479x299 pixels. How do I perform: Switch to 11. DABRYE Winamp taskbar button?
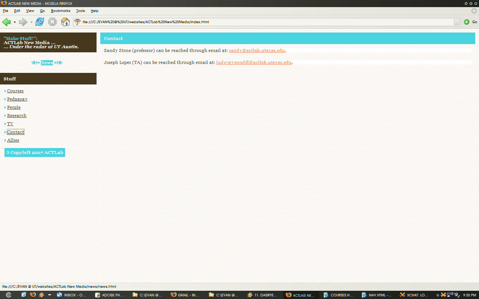pos(263,295)
